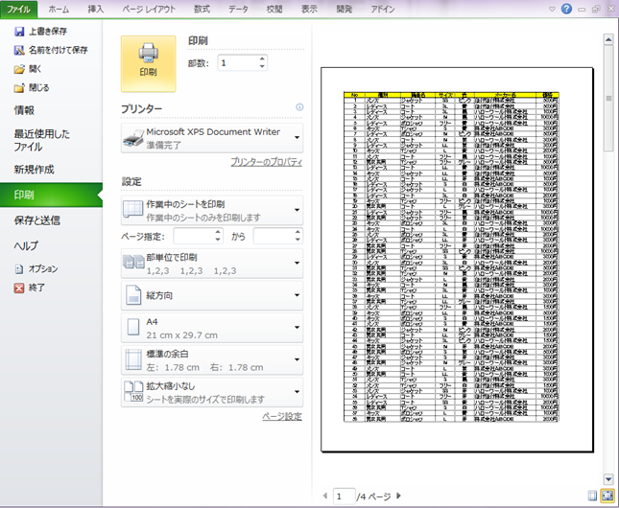This screenshot has width=619, height=508.
Task: Click the 上書き保存 save icon
Action: tap(19, 32)
